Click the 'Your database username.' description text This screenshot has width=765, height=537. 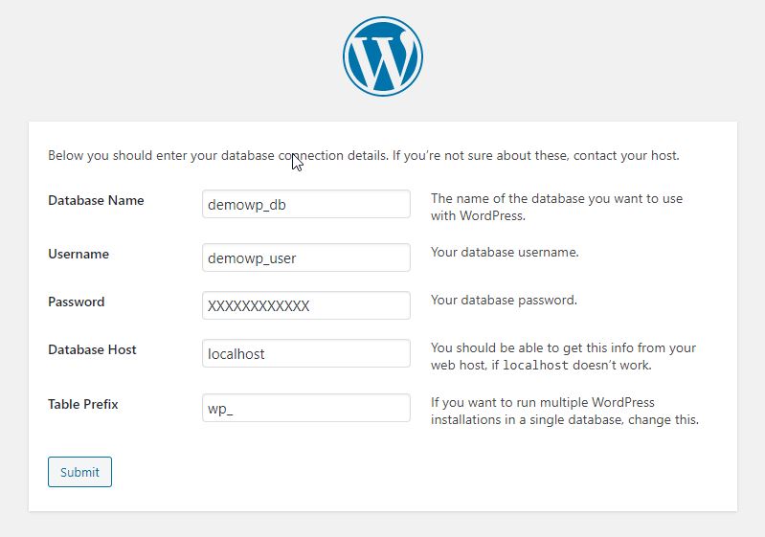point(505,252)
